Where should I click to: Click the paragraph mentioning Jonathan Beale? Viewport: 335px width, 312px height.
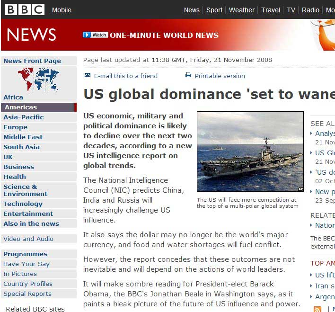192,294
